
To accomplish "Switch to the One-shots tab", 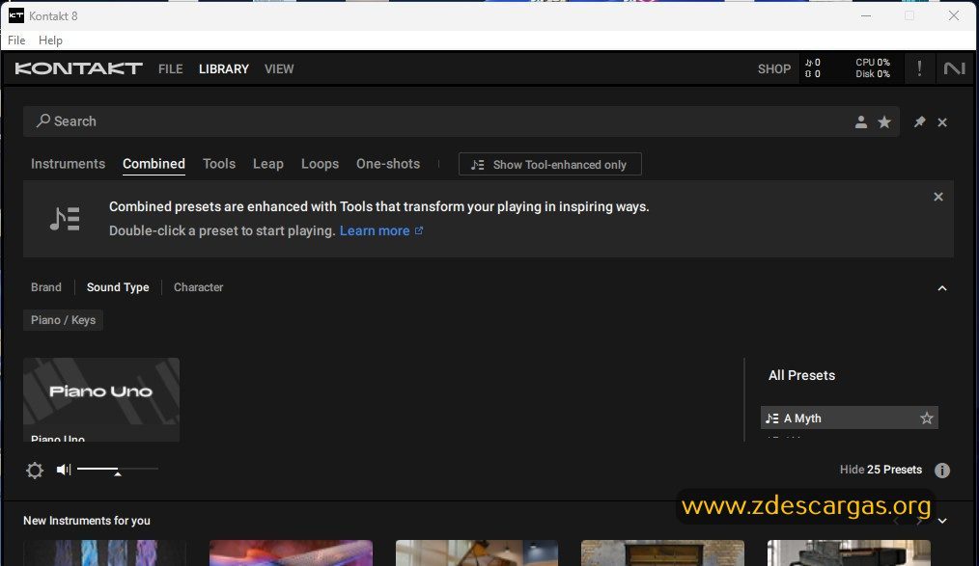I will pos(388,164).
